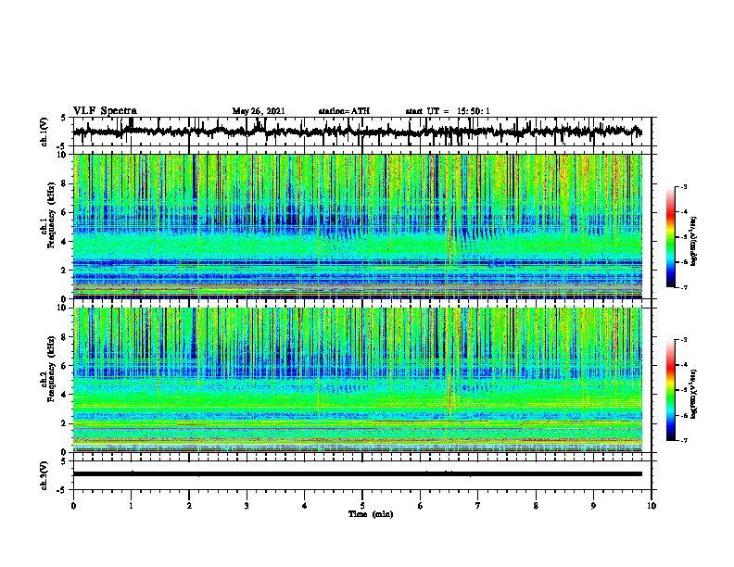Click the '4' kHz tick on ch.2 spectrogram
Screen dimensions: 734x567
[66, 395]
